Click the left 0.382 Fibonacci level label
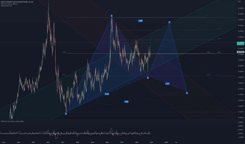This screenshot has height=144, width=245. [x=64, y=52]
